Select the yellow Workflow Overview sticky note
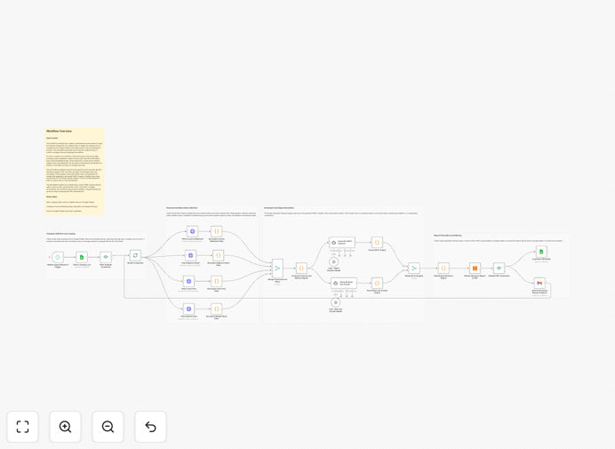 (x=75, y=171)
